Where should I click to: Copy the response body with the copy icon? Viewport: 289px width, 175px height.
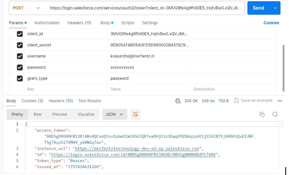point(262,114)
